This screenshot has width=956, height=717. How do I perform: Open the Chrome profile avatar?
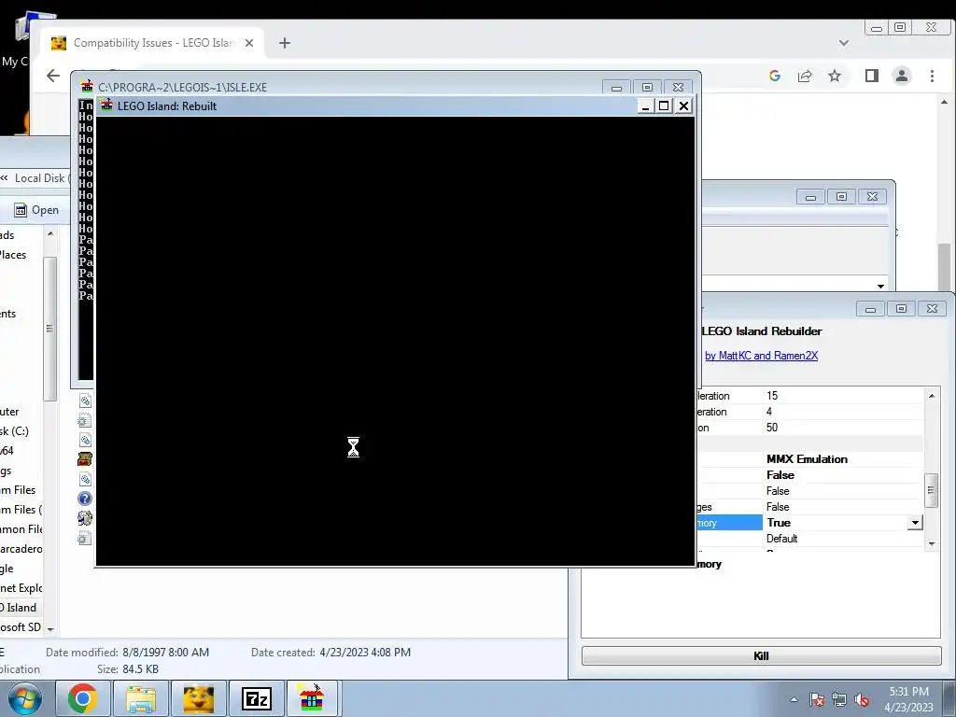click(x=902, y=76)
